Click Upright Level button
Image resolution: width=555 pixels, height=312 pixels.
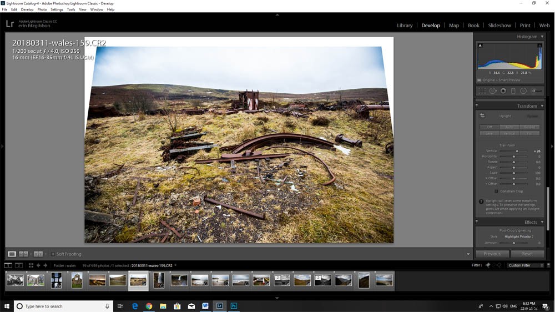490,133
